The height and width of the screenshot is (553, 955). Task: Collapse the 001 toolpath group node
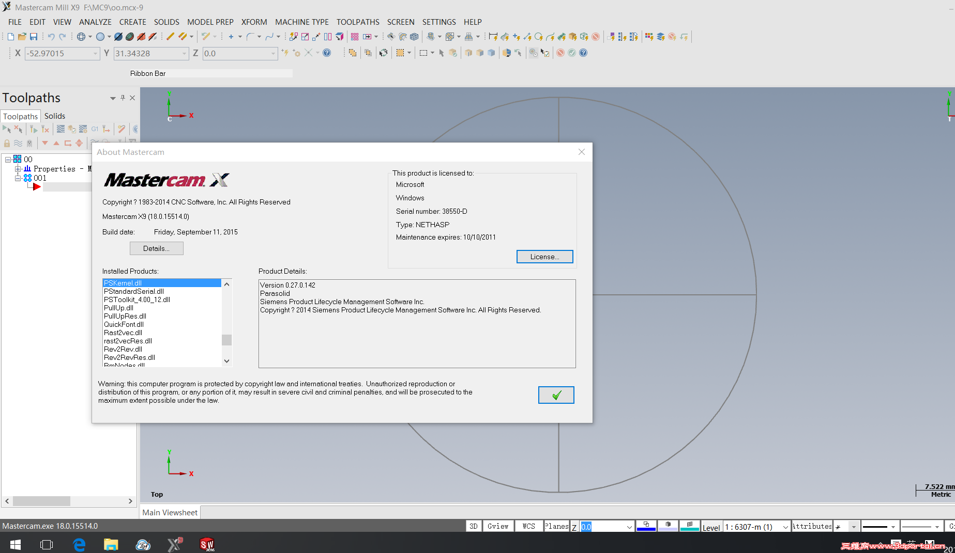coord(18,178)
